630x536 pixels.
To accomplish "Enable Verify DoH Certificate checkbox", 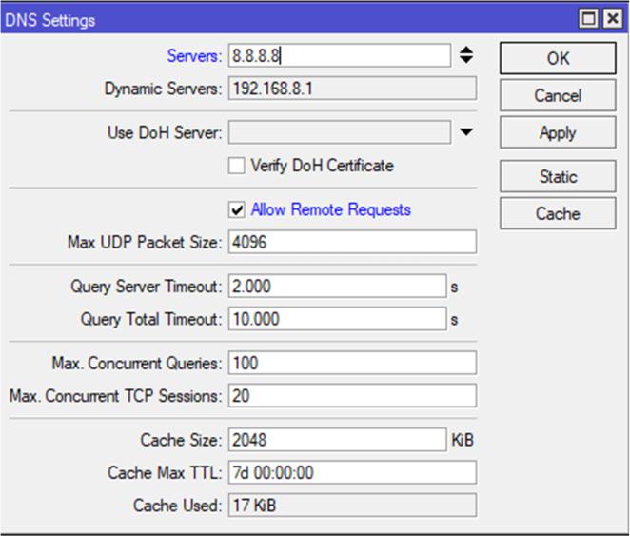I will tap(237, 166).
